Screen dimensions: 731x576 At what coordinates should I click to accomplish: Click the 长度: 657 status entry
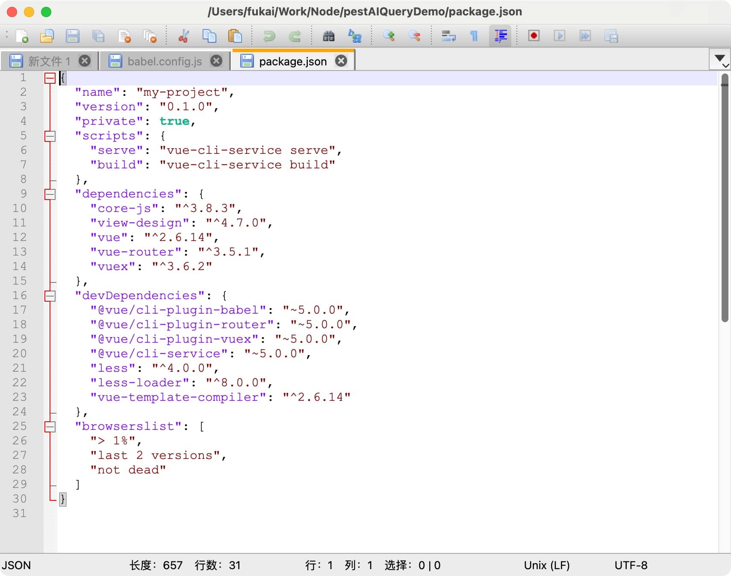pos(156,565)
